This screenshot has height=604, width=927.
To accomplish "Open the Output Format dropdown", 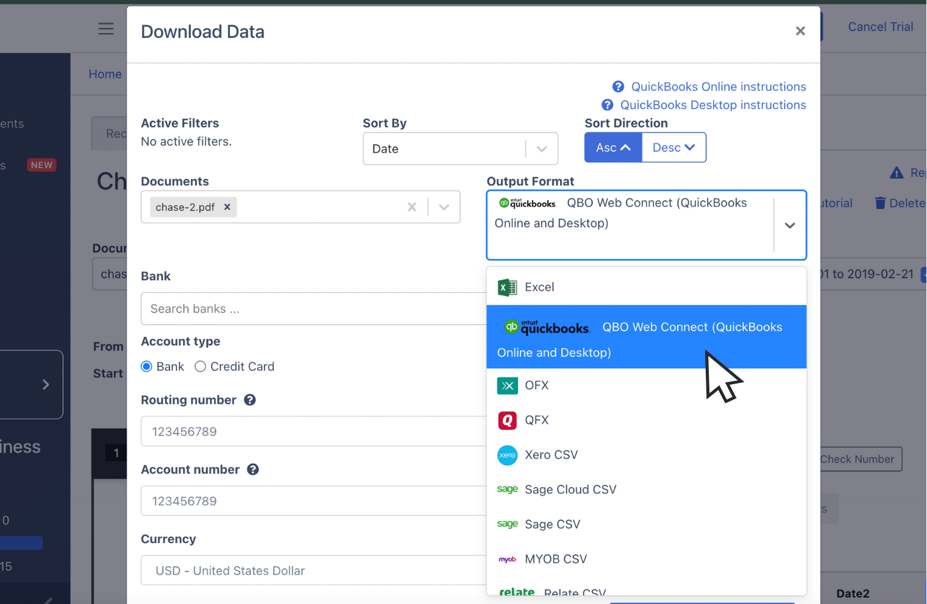I will pyautogui.click(x=790, y=225).
